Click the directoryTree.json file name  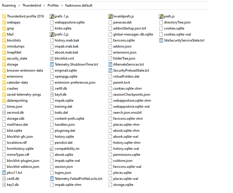point(177,22)
